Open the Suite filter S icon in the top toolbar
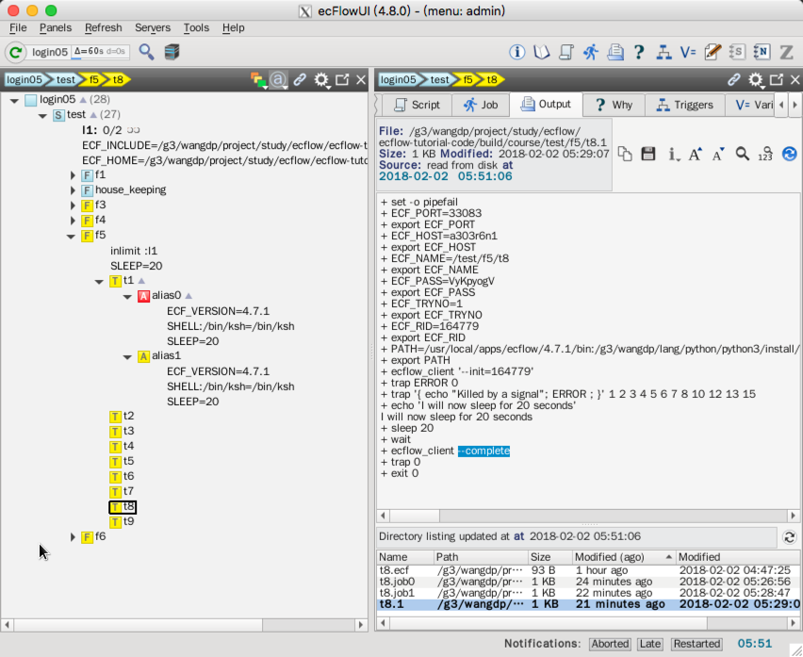This screenshot has height=657, width=803. coord(737,52)
